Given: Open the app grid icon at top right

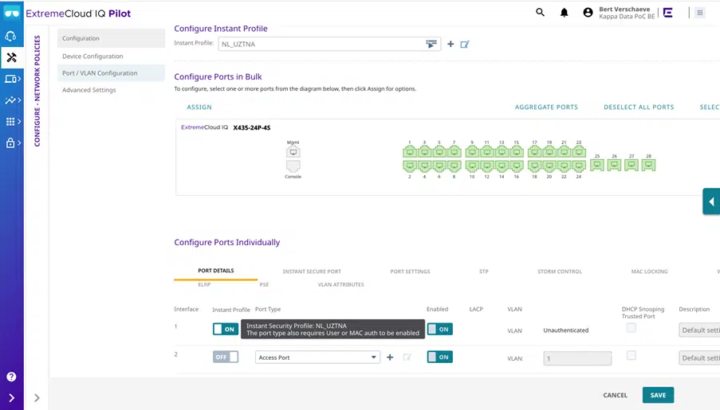Looking at the screenshot, I should 700,13.
